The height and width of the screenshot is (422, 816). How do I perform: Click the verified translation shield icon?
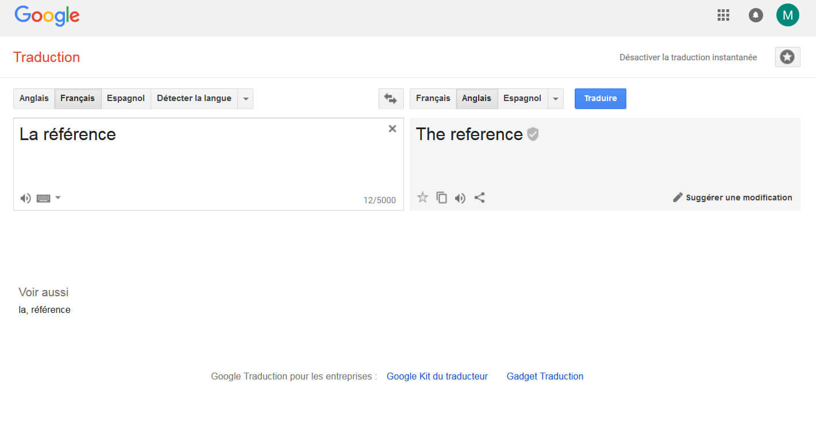coord(533,134)
